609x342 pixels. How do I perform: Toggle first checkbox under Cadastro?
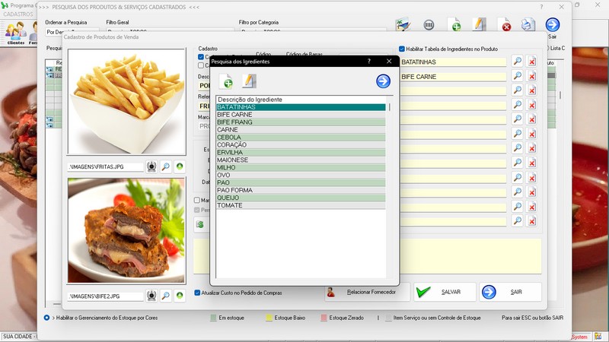201,57
